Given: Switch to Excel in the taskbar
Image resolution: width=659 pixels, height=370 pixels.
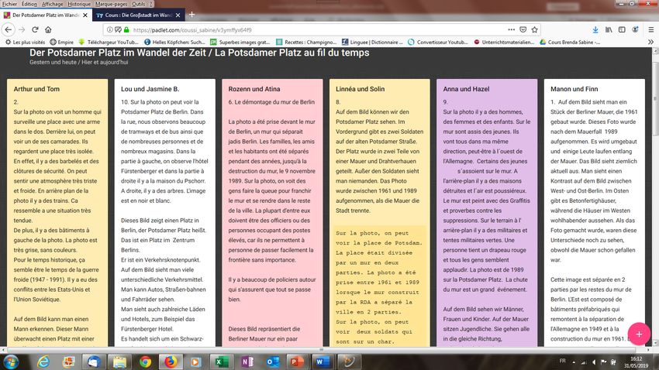Looking at the screenshot, I should [222, 361].
